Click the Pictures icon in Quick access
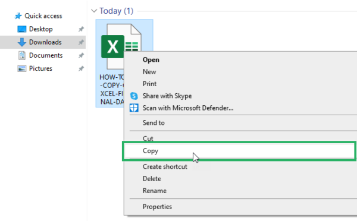 (x=22, y=69)
